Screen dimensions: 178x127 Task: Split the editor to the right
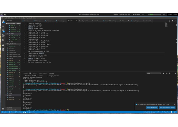click(x=173, y=21)
